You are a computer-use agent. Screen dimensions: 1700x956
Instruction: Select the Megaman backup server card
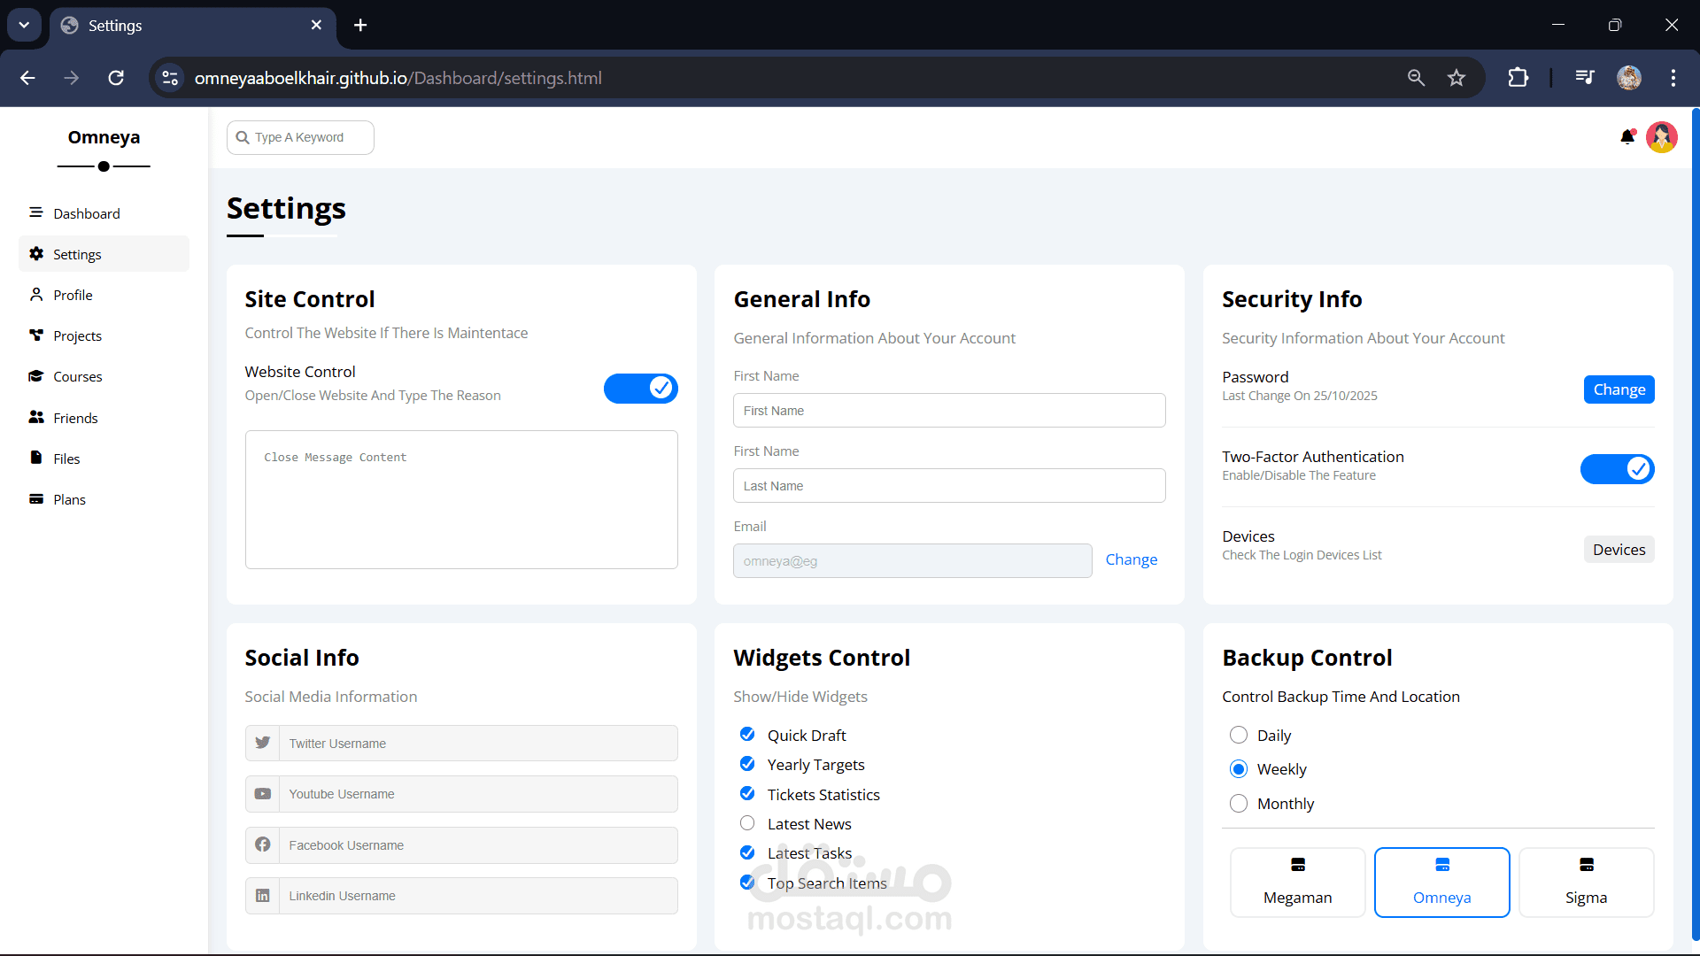1297,882
